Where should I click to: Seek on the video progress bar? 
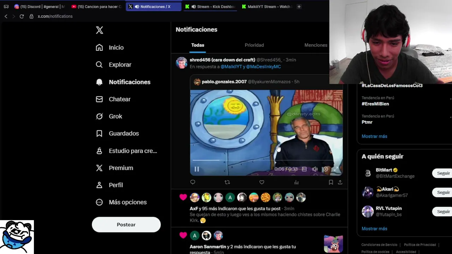[266, 161]
